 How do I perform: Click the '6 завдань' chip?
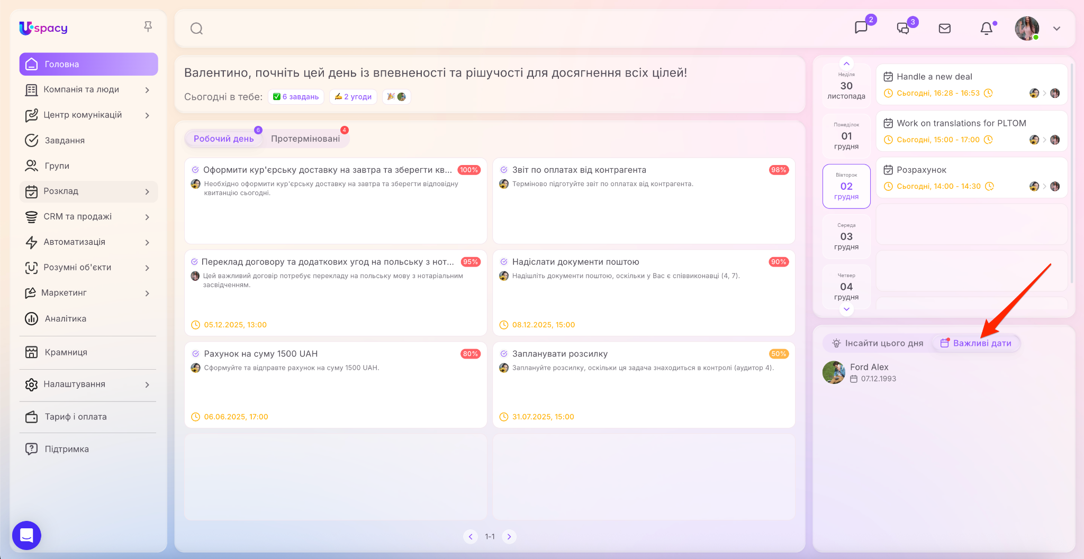pyautogui.click(x=296, y=97)
